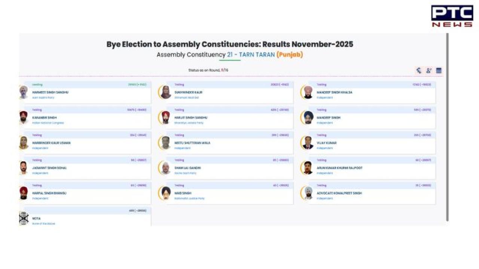Click the Harjit Singh Sandhu candidate name
This screenshot has width=479, height=269.
point(191,118)
